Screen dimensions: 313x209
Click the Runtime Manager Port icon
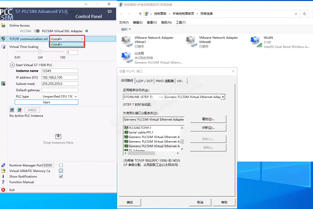(x=3, y=165)
